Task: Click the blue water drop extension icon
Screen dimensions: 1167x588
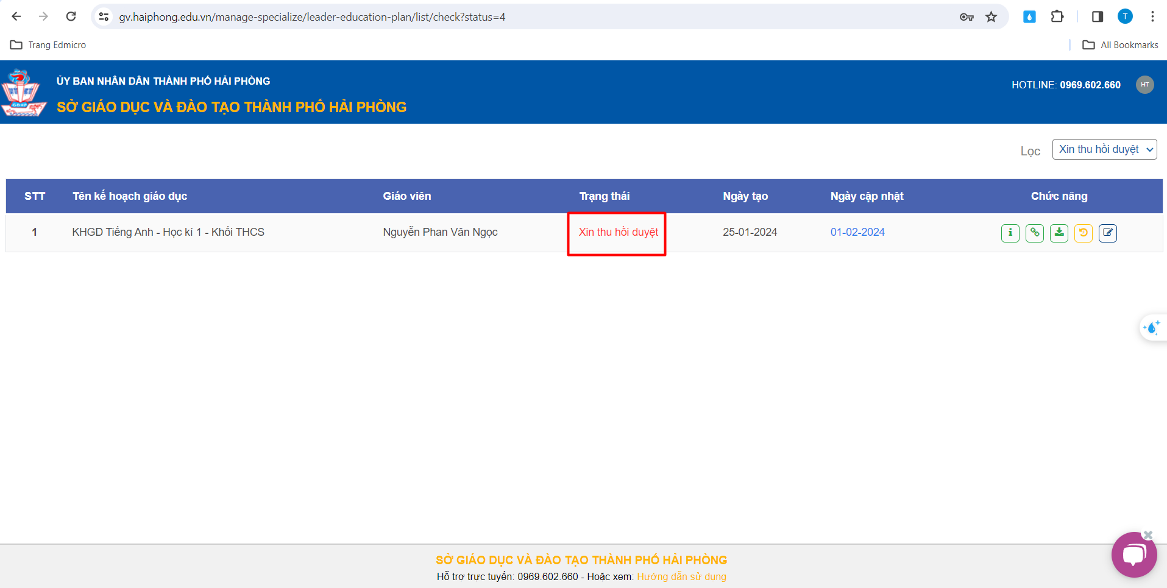Action: [x=1029, y=17]
